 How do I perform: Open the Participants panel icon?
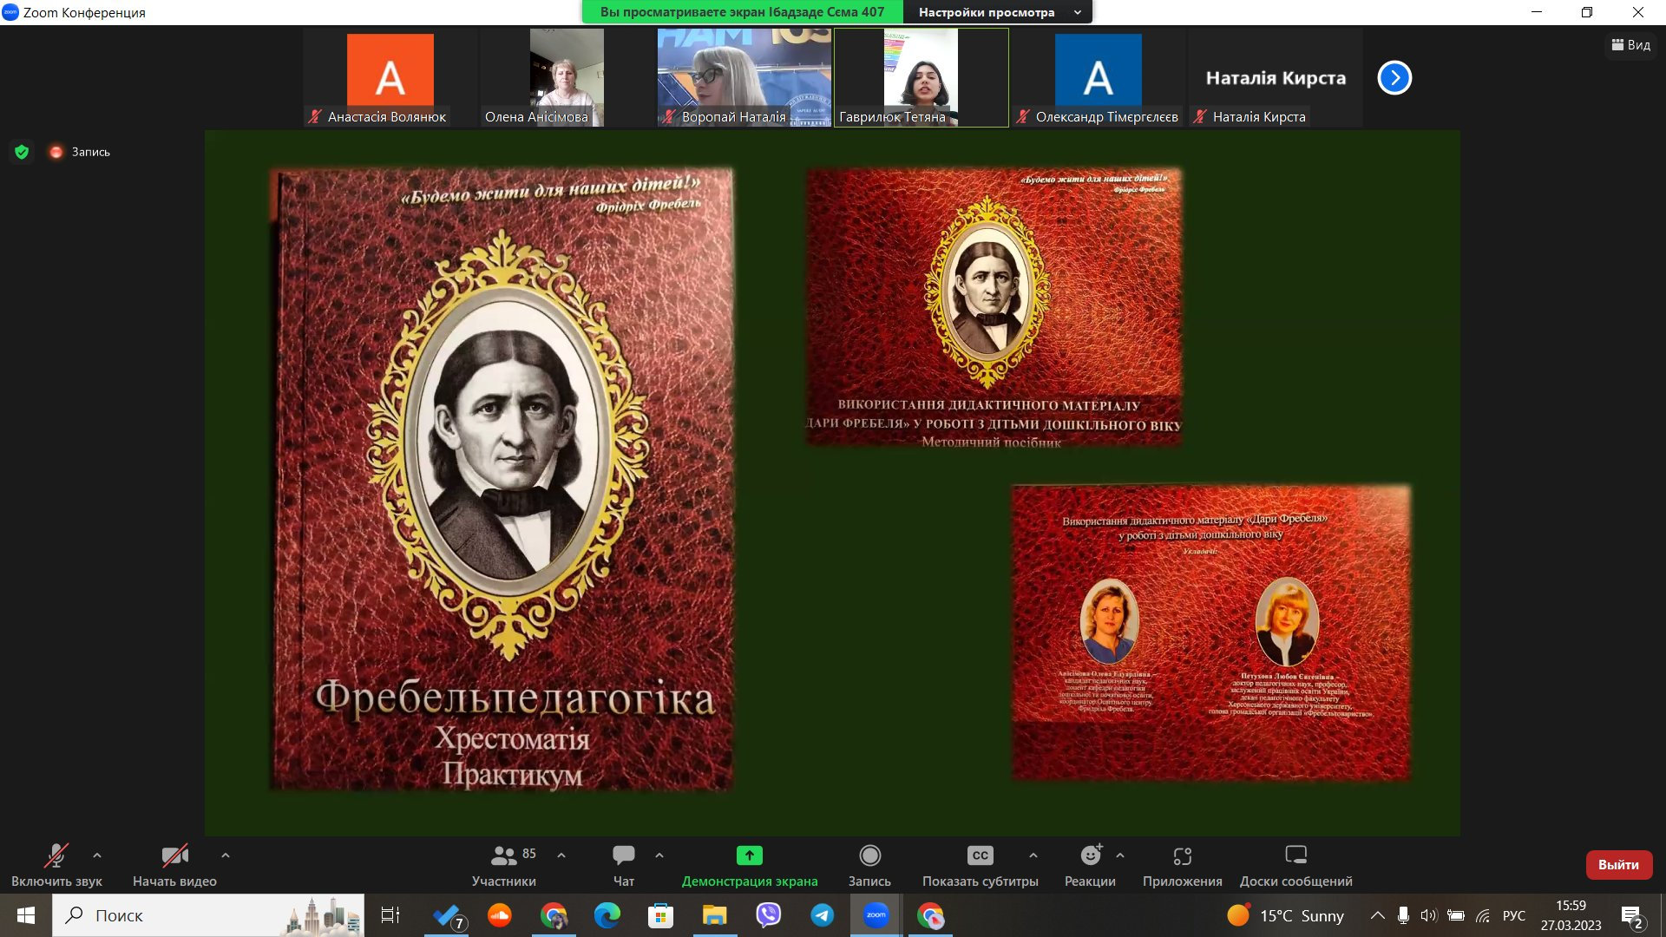point(503,855)
